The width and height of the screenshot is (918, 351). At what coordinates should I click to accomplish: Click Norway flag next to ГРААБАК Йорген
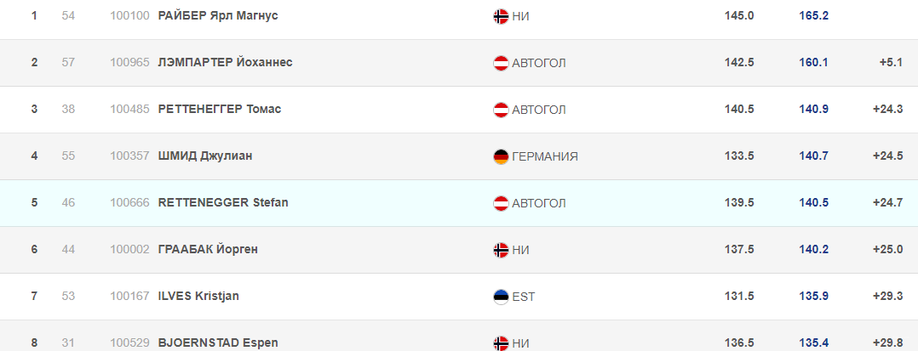point(501,250)
